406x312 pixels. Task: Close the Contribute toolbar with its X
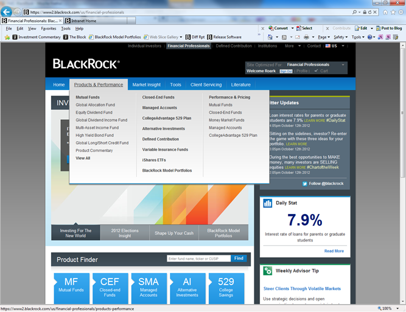click(327, 29)
